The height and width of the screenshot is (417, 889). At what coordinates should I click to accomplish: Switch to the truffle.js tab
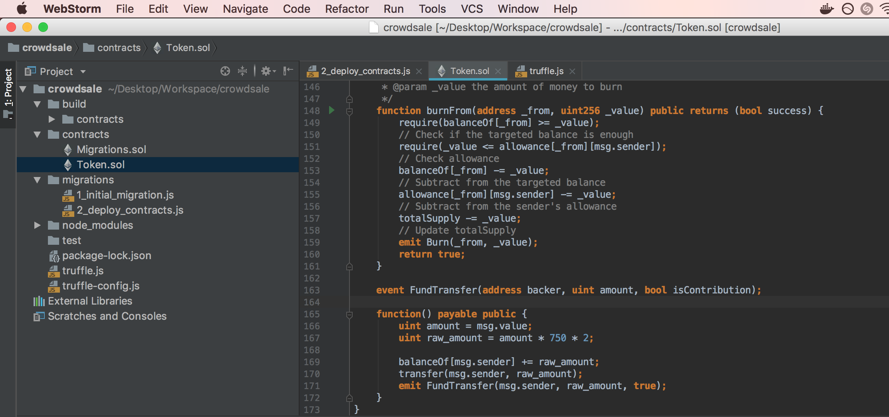pyautogui.click(x=546, y=71)
